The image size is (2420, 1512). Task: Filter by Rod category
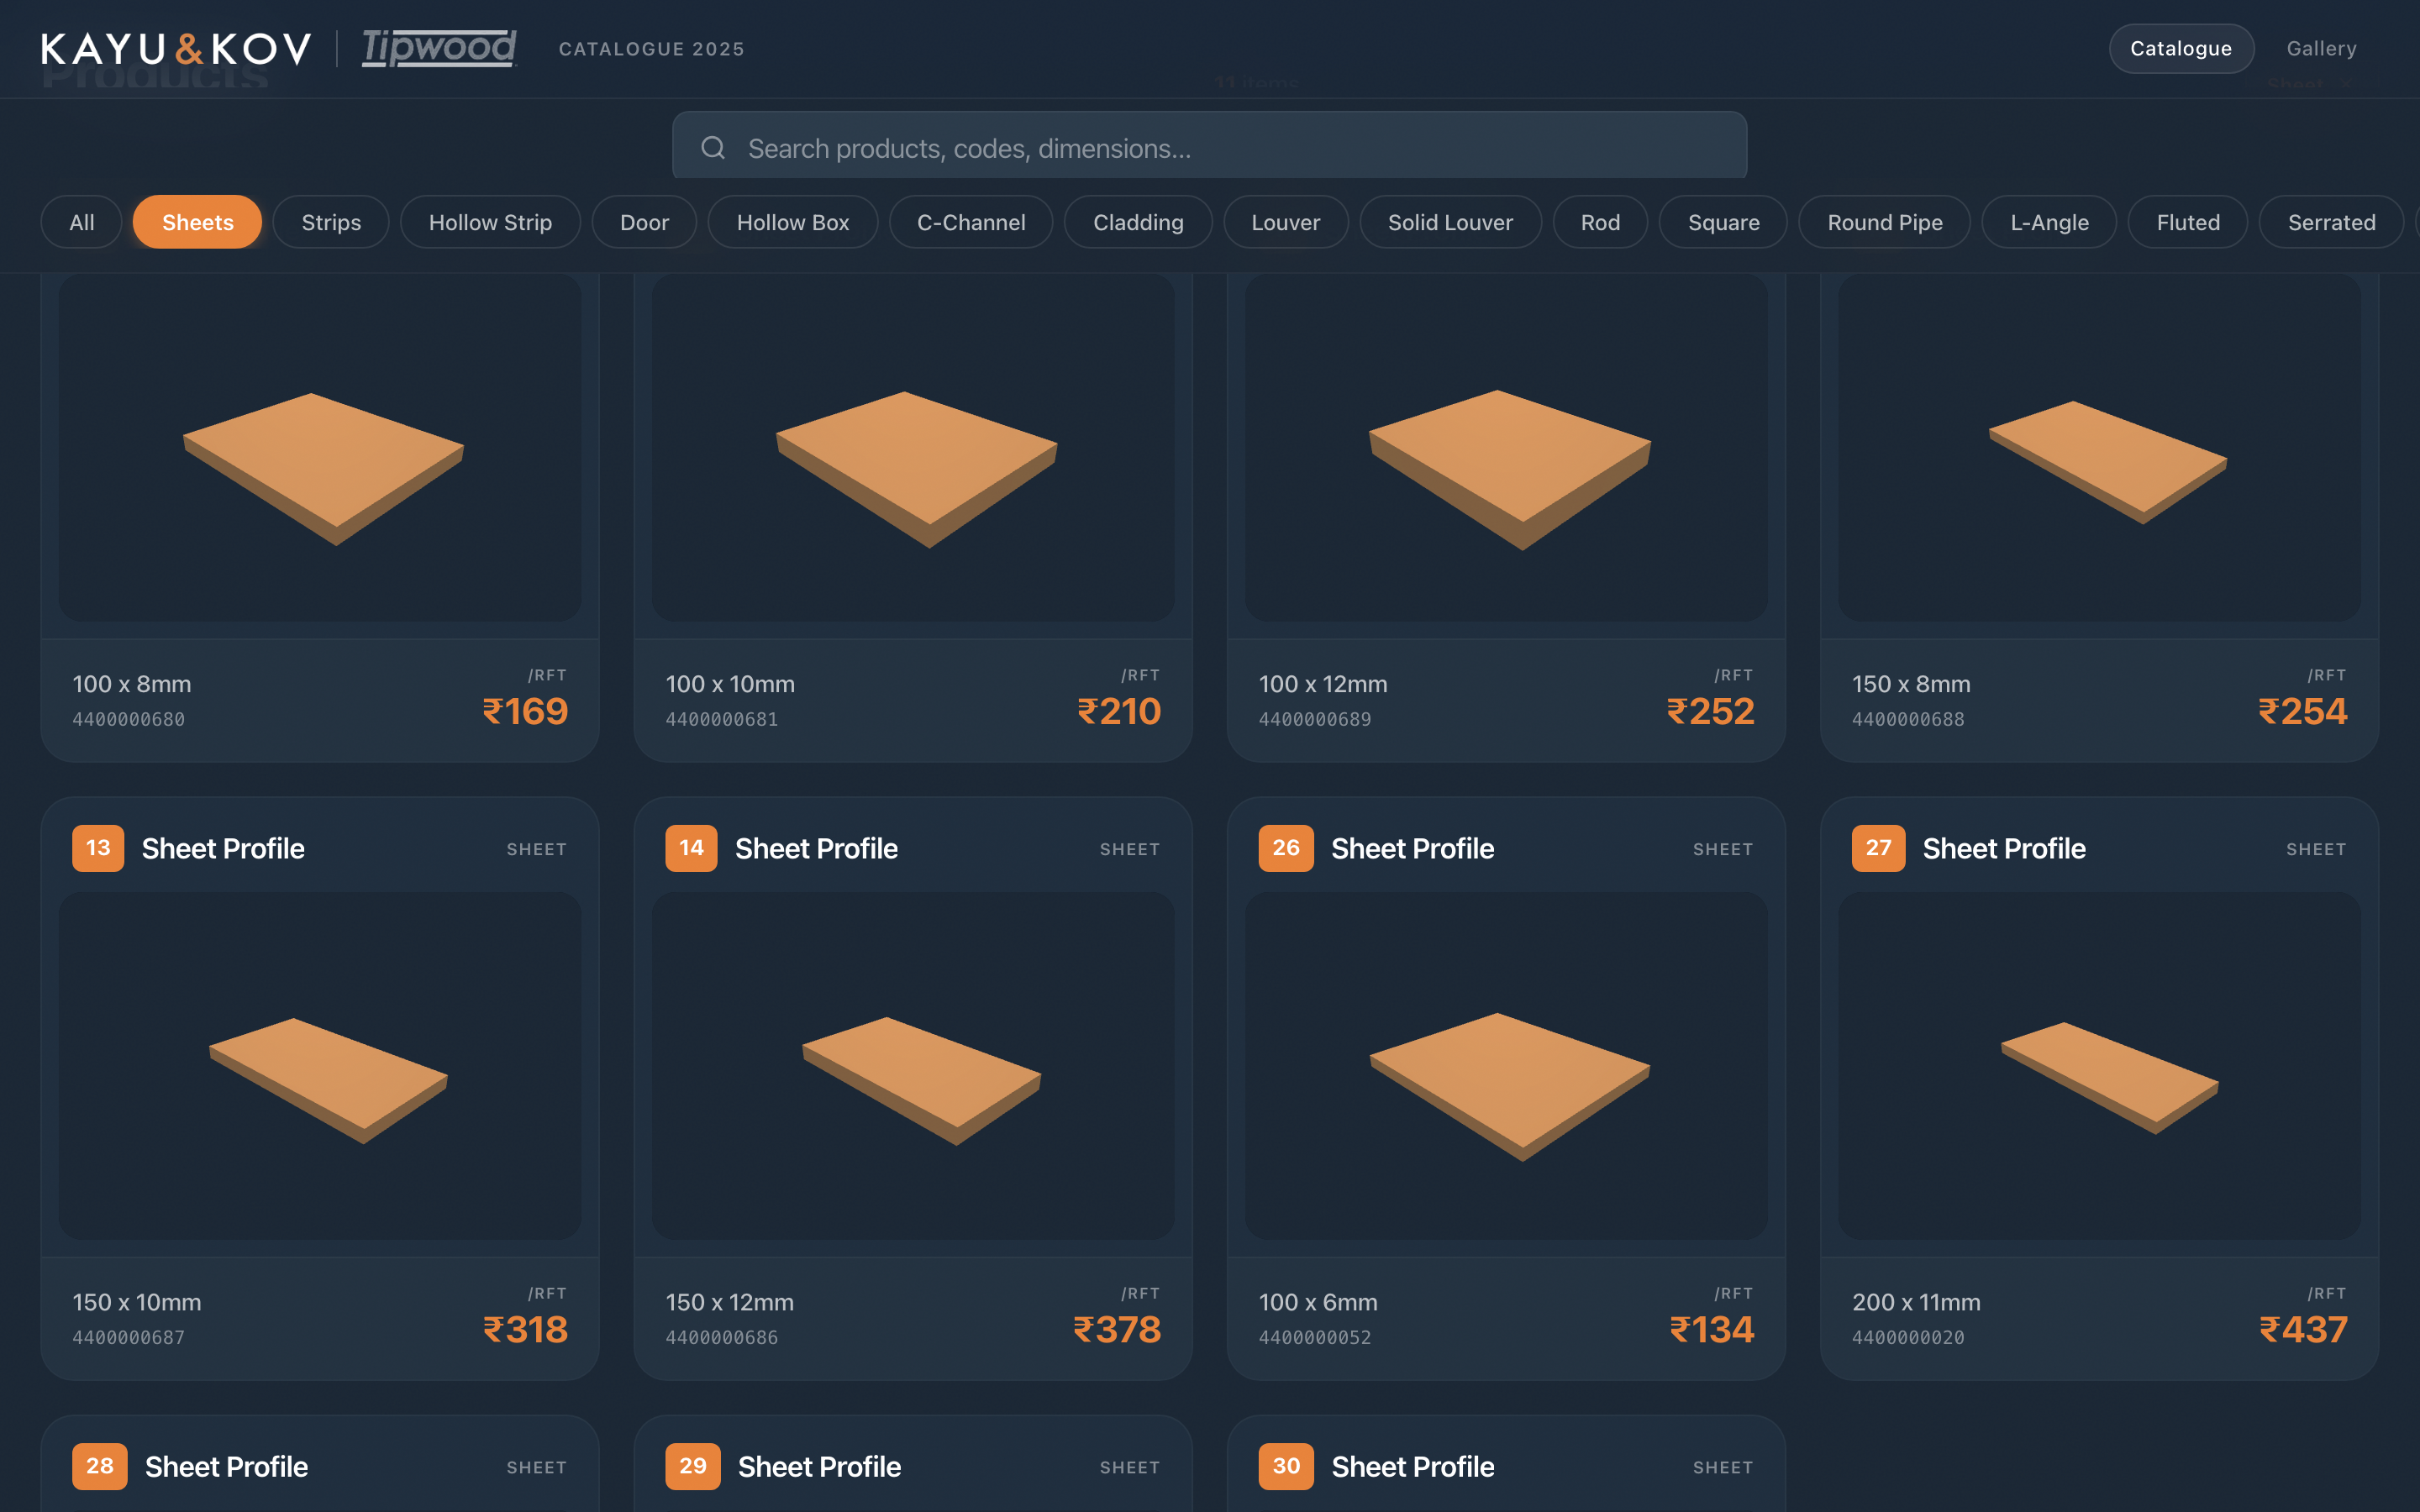[x=1600, y=222]
